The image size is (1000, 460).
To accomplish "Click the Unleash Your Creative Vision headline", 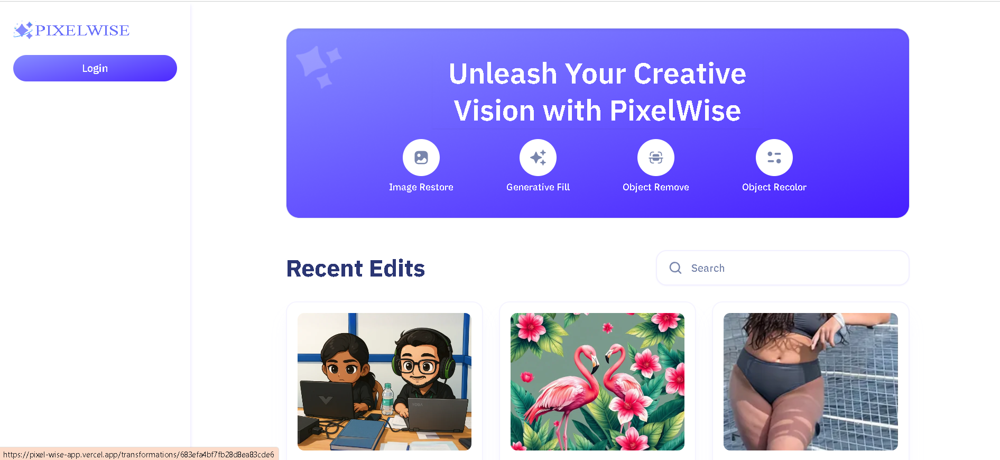I will pyautogui.click(x=597, y=92).
